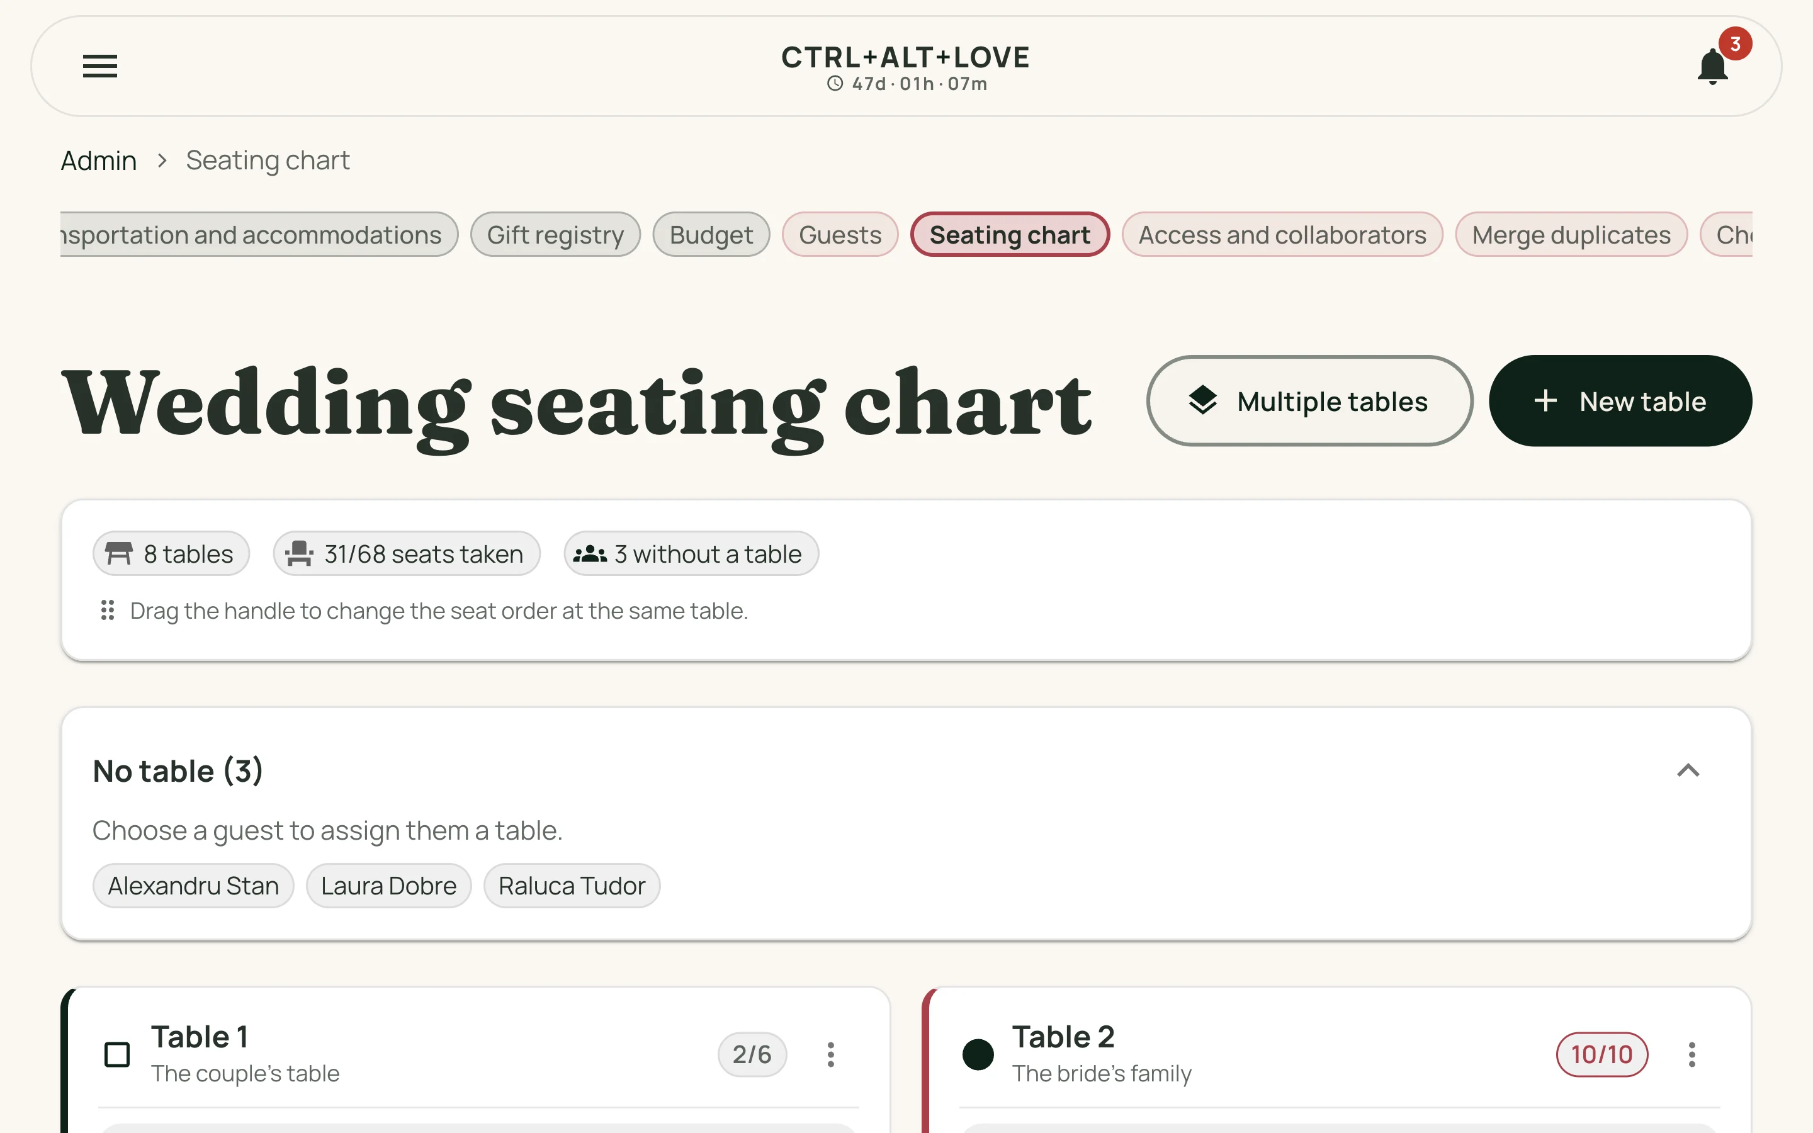
Task: Click the drag handle hint icon
Action: pos(107,610)
